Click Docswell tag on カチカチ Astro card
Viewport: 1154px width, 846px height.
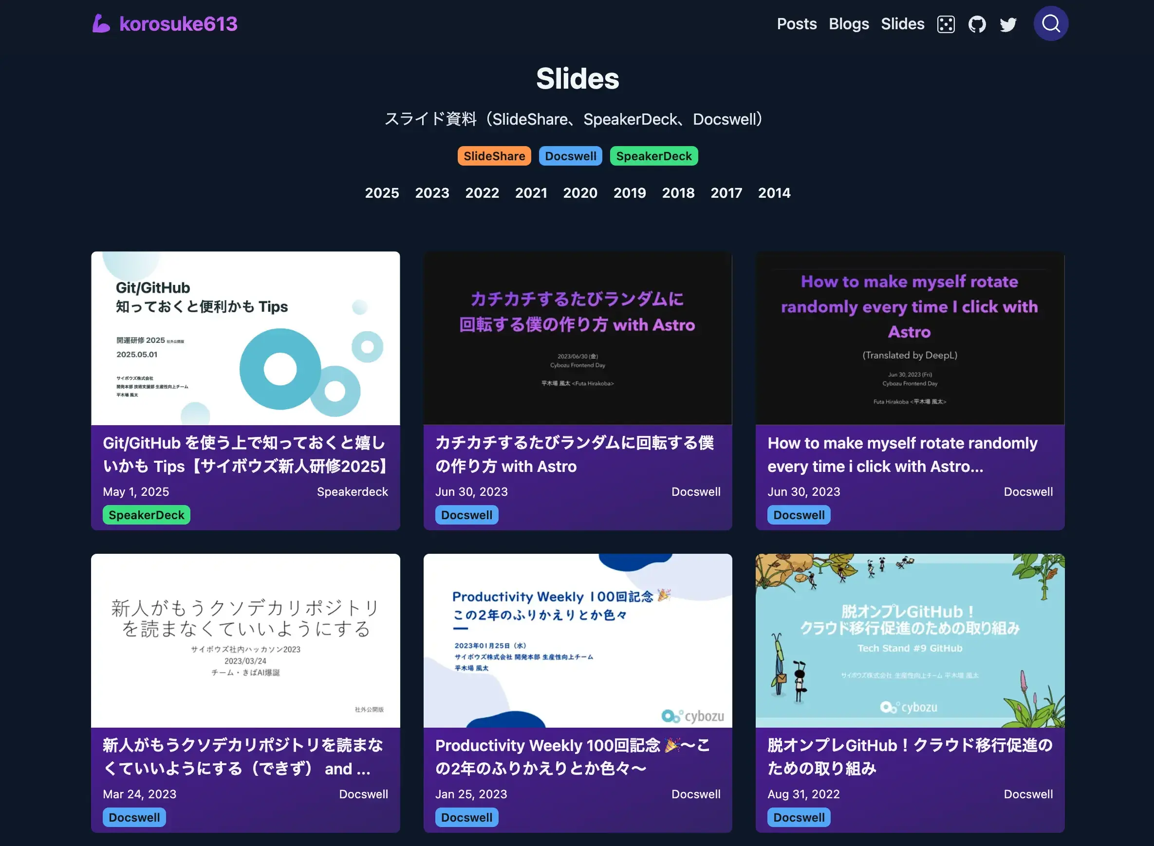[466, 515]
